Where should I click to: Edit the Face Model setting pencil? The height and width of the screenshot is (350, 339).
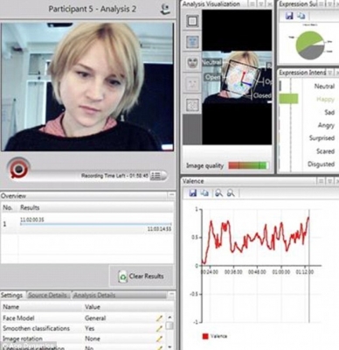point(159,318)
